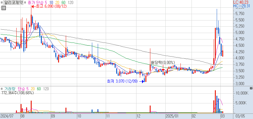Click the HC:-29,31 readout
Viewport: 253px width, 119px height.
tap(242, 6)
